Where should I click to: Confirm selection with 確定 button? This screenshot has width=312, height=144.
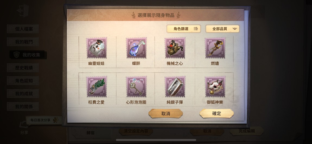pos(217,114)
